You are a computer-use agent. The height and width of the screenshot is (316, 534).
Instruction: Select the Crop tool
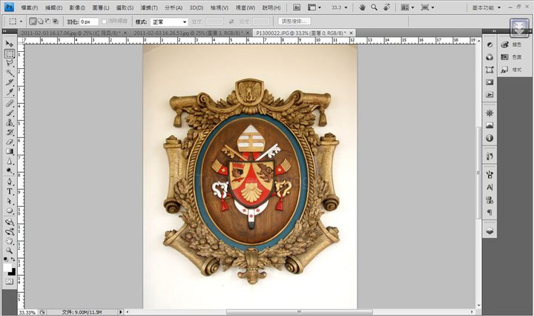click(10, 82)
